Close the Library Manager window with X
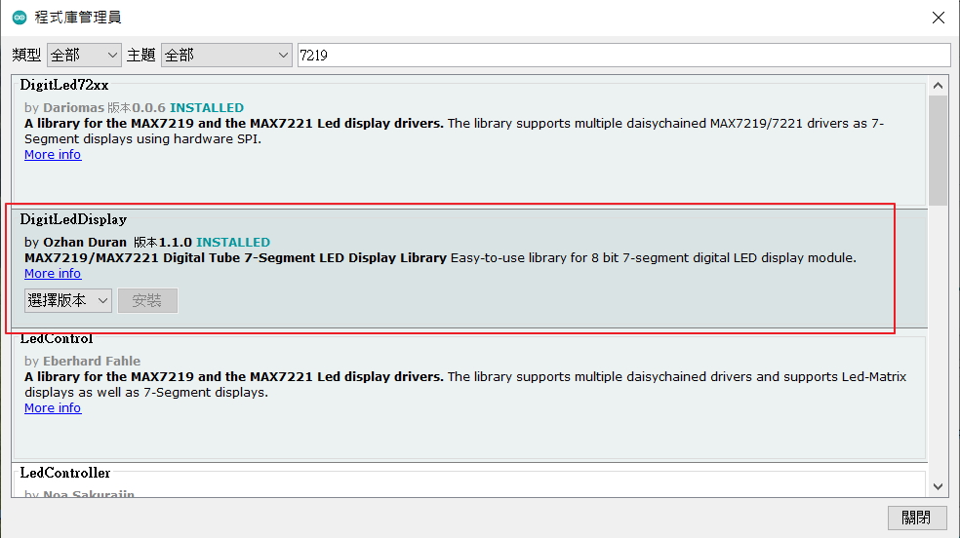960x538 pixels. (938, 18)
